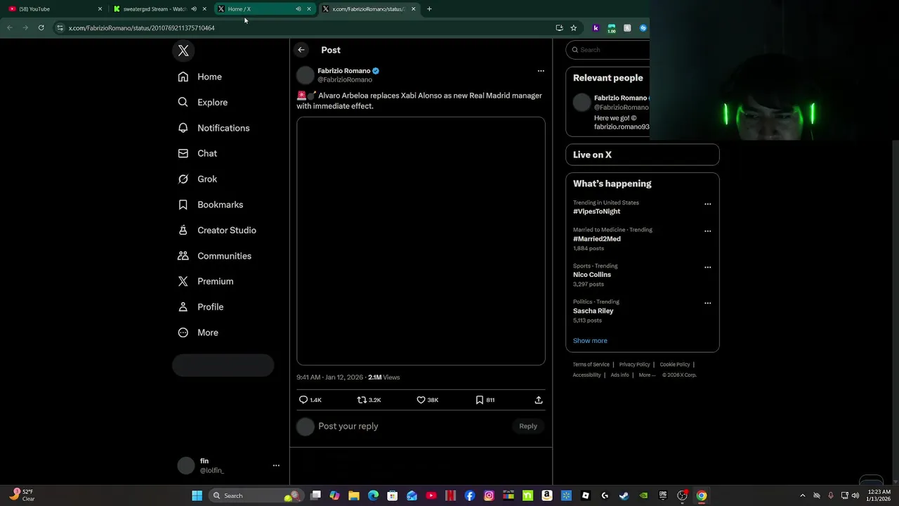Open Terms of Service link

point(591,365)
